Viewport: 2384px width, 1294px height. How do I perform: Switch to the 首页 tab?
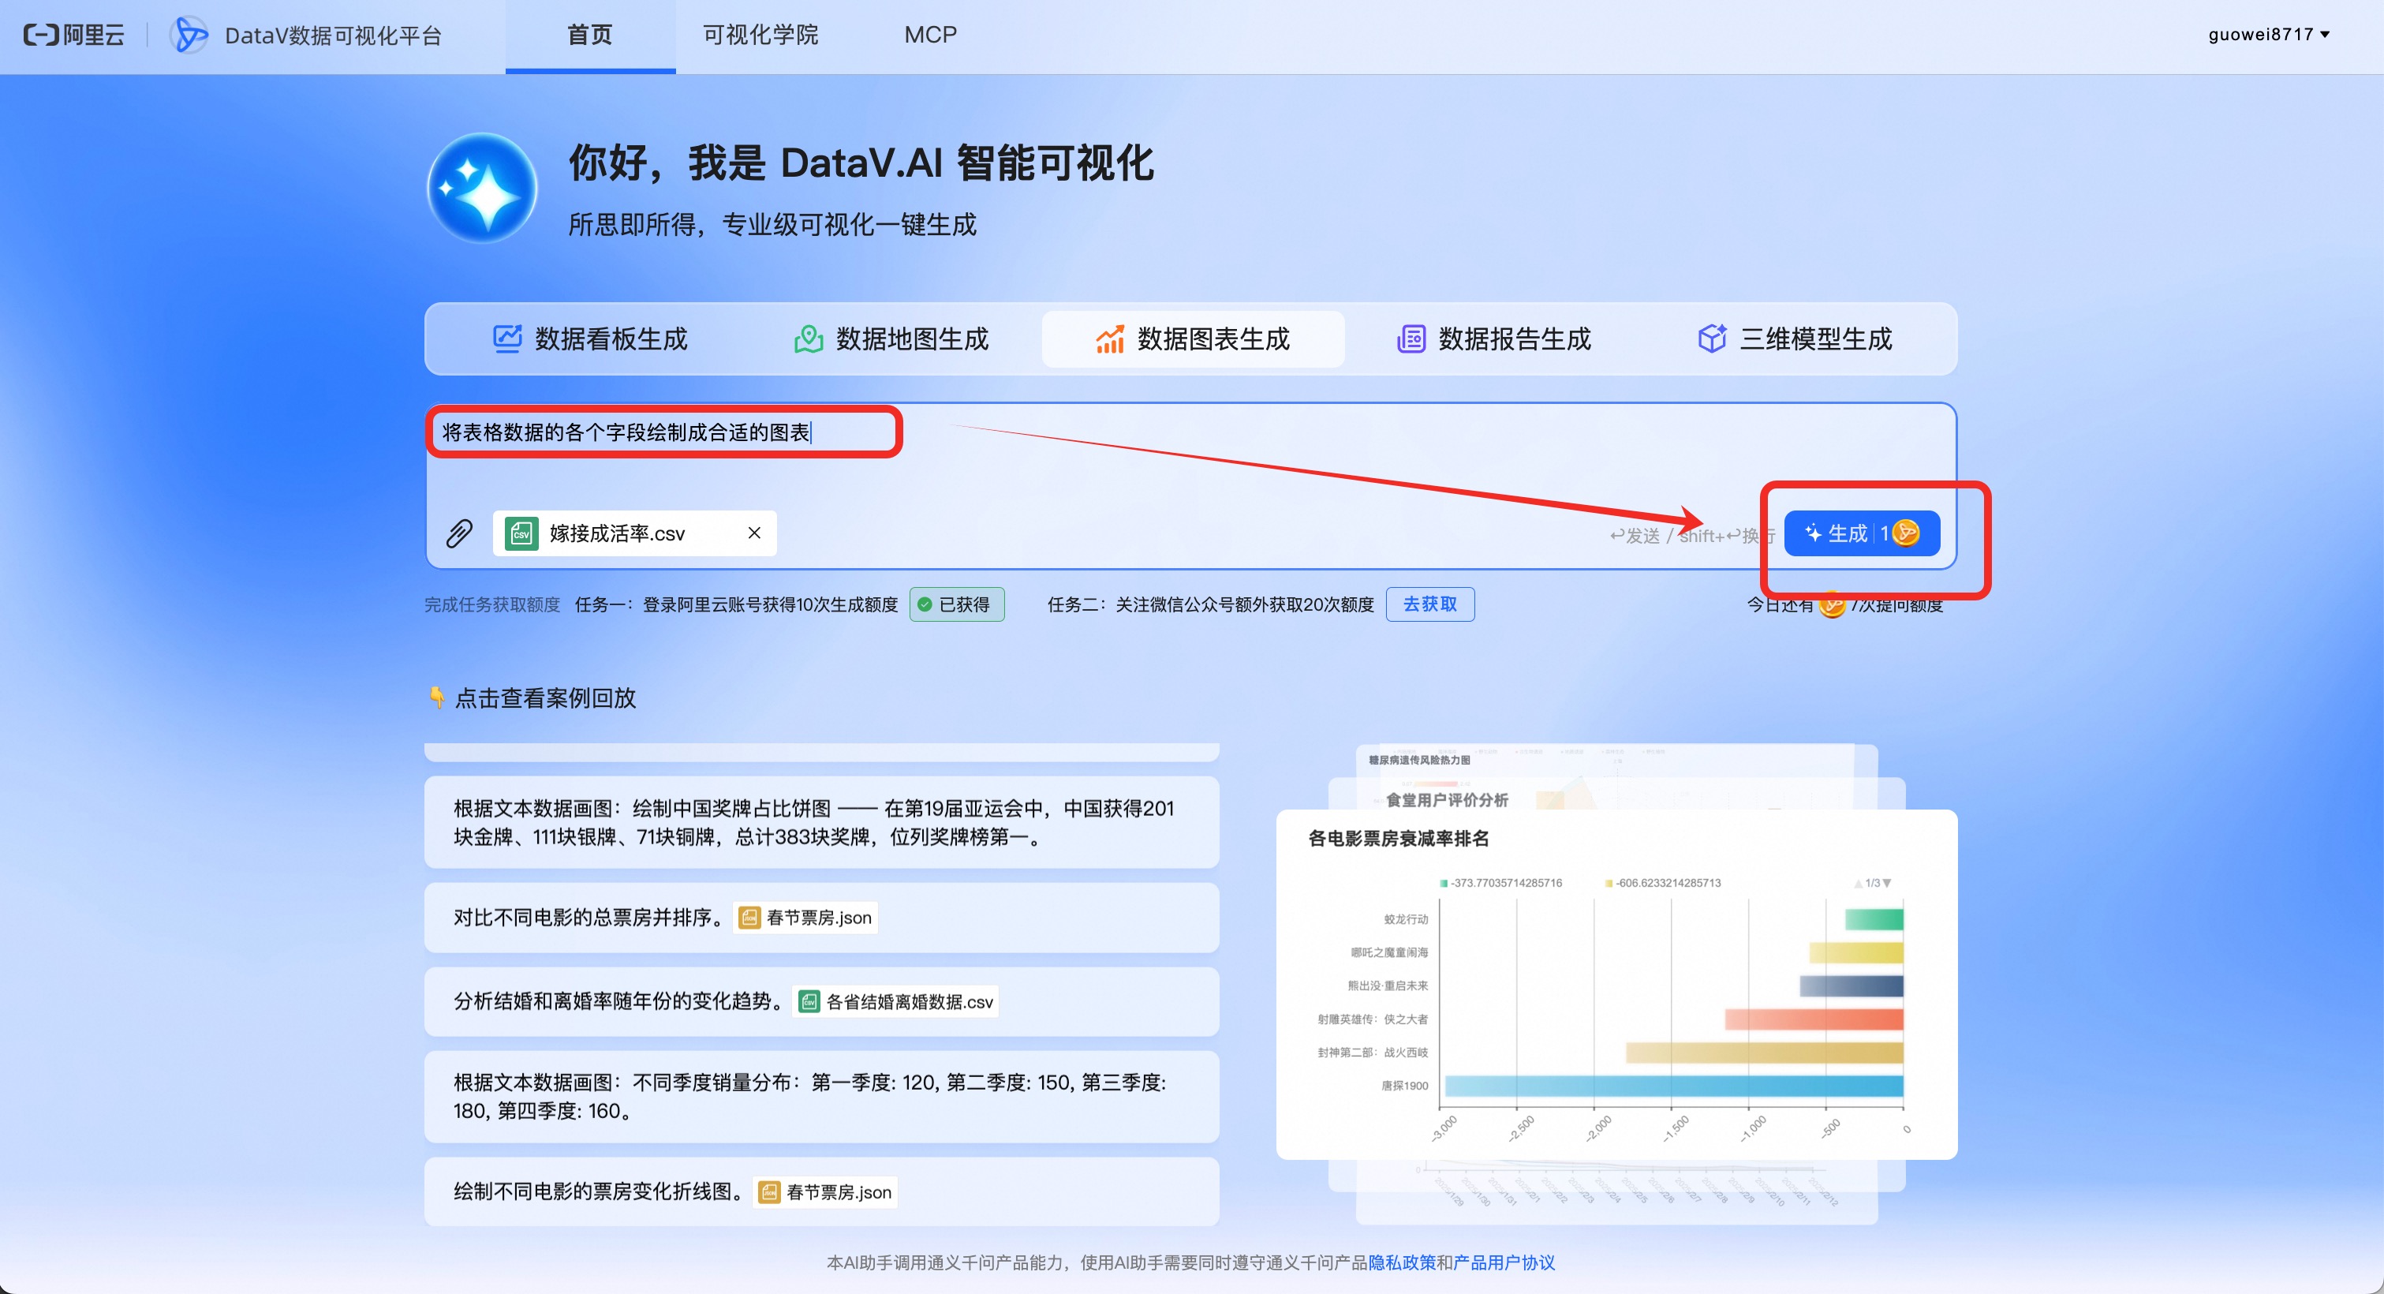click(x=589, y=36)
